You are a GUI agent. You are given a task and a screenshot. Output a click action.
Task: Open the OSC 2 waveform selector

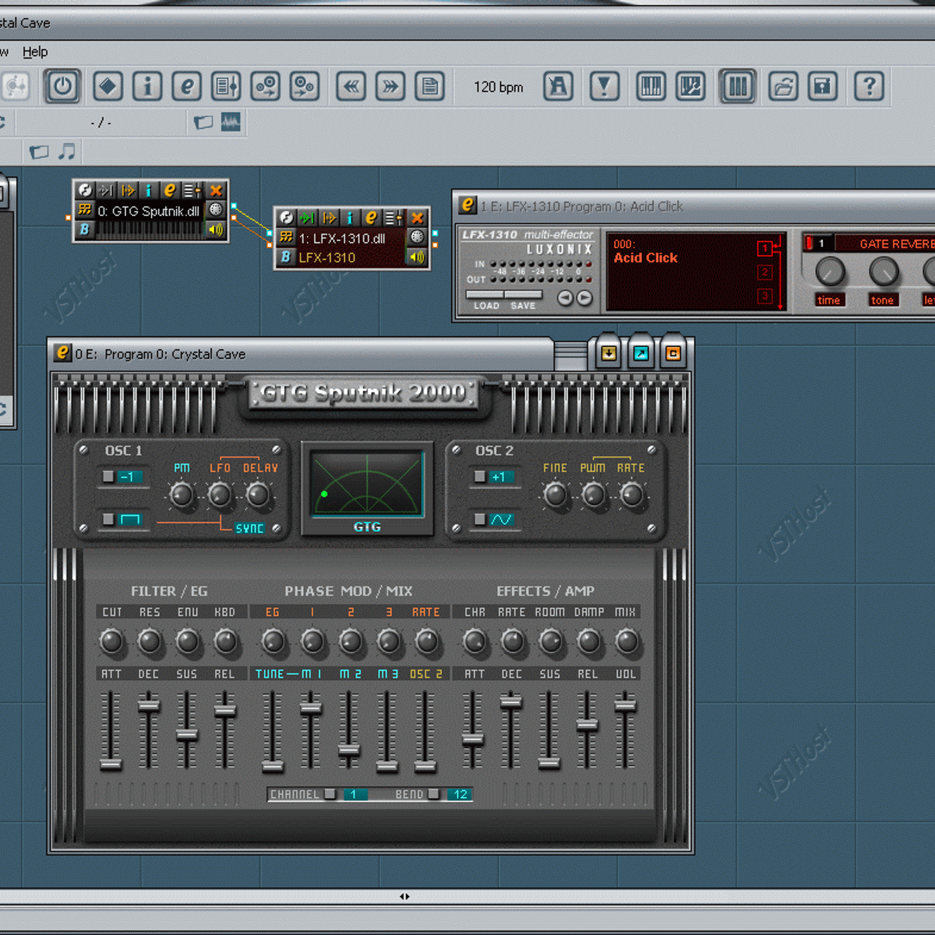click(500, 520)
